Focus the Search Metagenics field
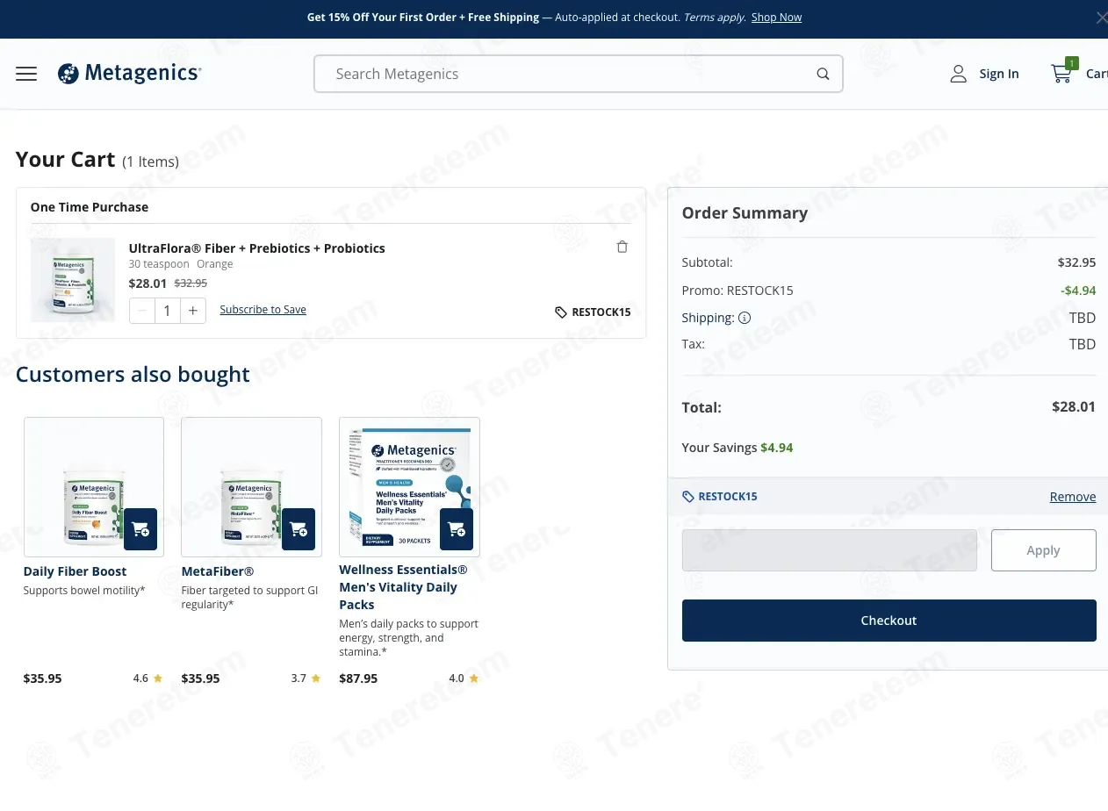1108x811 pixels. click(578, 74)
